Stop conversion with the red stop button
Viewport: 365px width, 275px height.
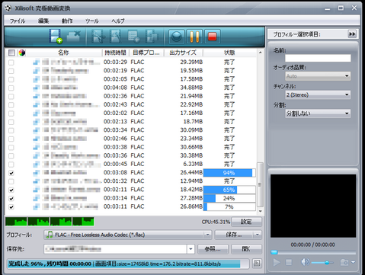pos(212,37)
